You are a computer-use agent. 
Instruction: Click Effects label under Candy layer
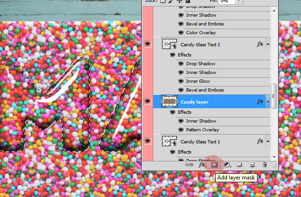click(184, 112)
